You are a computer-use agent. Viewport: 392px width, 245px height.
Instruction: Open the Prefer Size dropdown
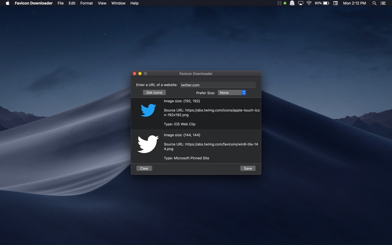click(232, 93)
